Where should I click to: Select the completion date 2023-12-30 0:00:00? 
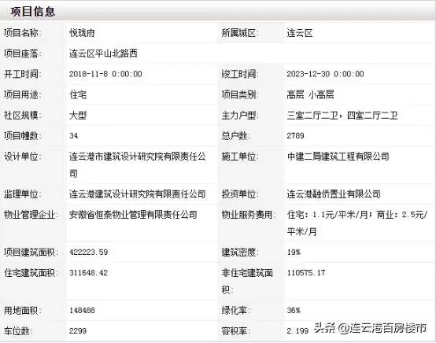325,74
